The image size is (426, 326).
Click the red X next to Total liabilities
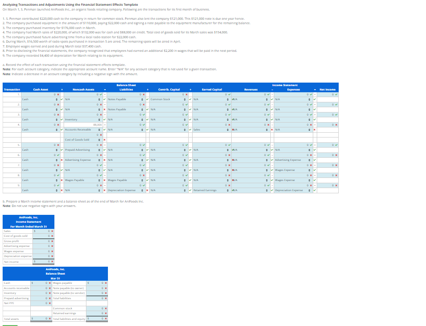tap(106, 298)
